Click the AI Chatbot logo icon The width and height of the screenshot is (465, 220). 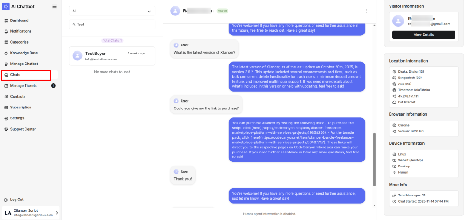point(6,6)
